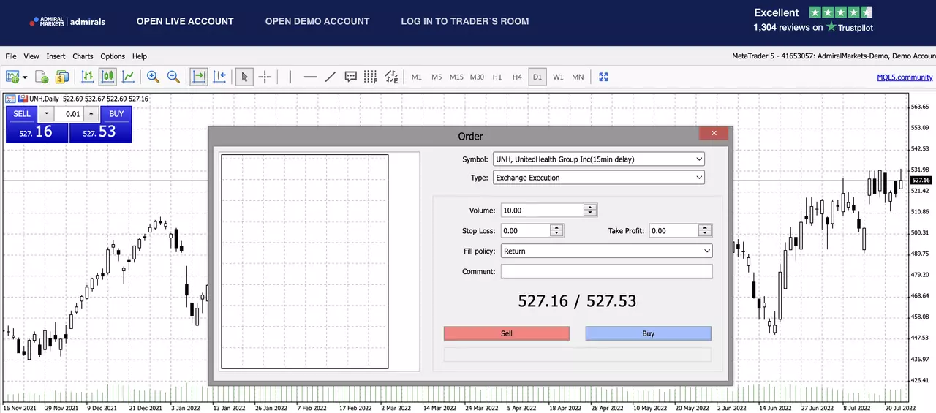936x413 pixels.
Task: Switch to candlestick chart display
Action: tap(108, 76)
